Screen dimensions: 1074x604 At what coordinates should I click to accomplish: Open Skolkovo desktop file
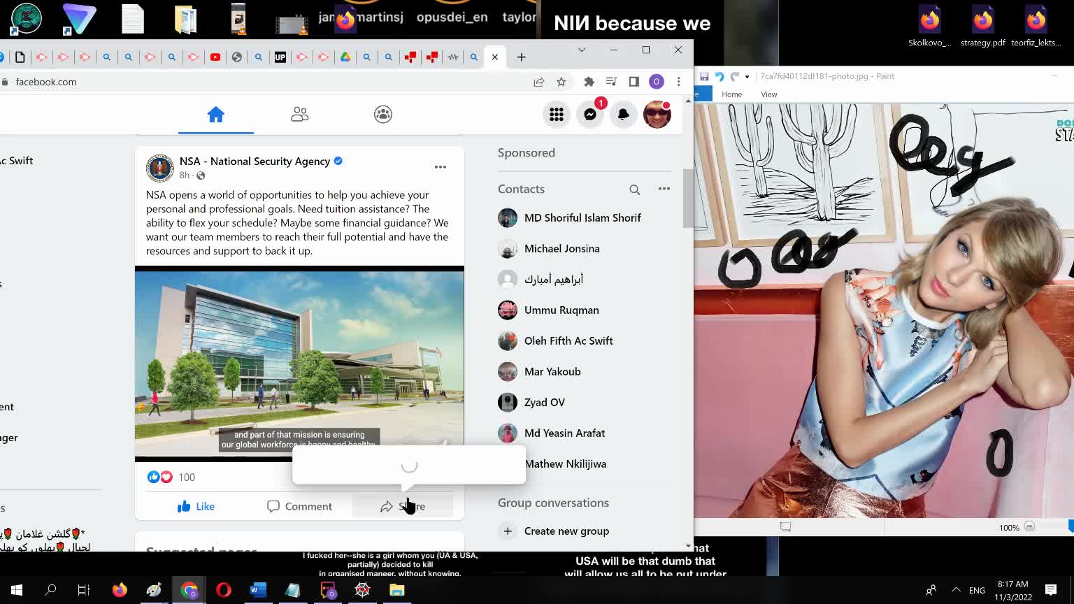coord(929,26)
